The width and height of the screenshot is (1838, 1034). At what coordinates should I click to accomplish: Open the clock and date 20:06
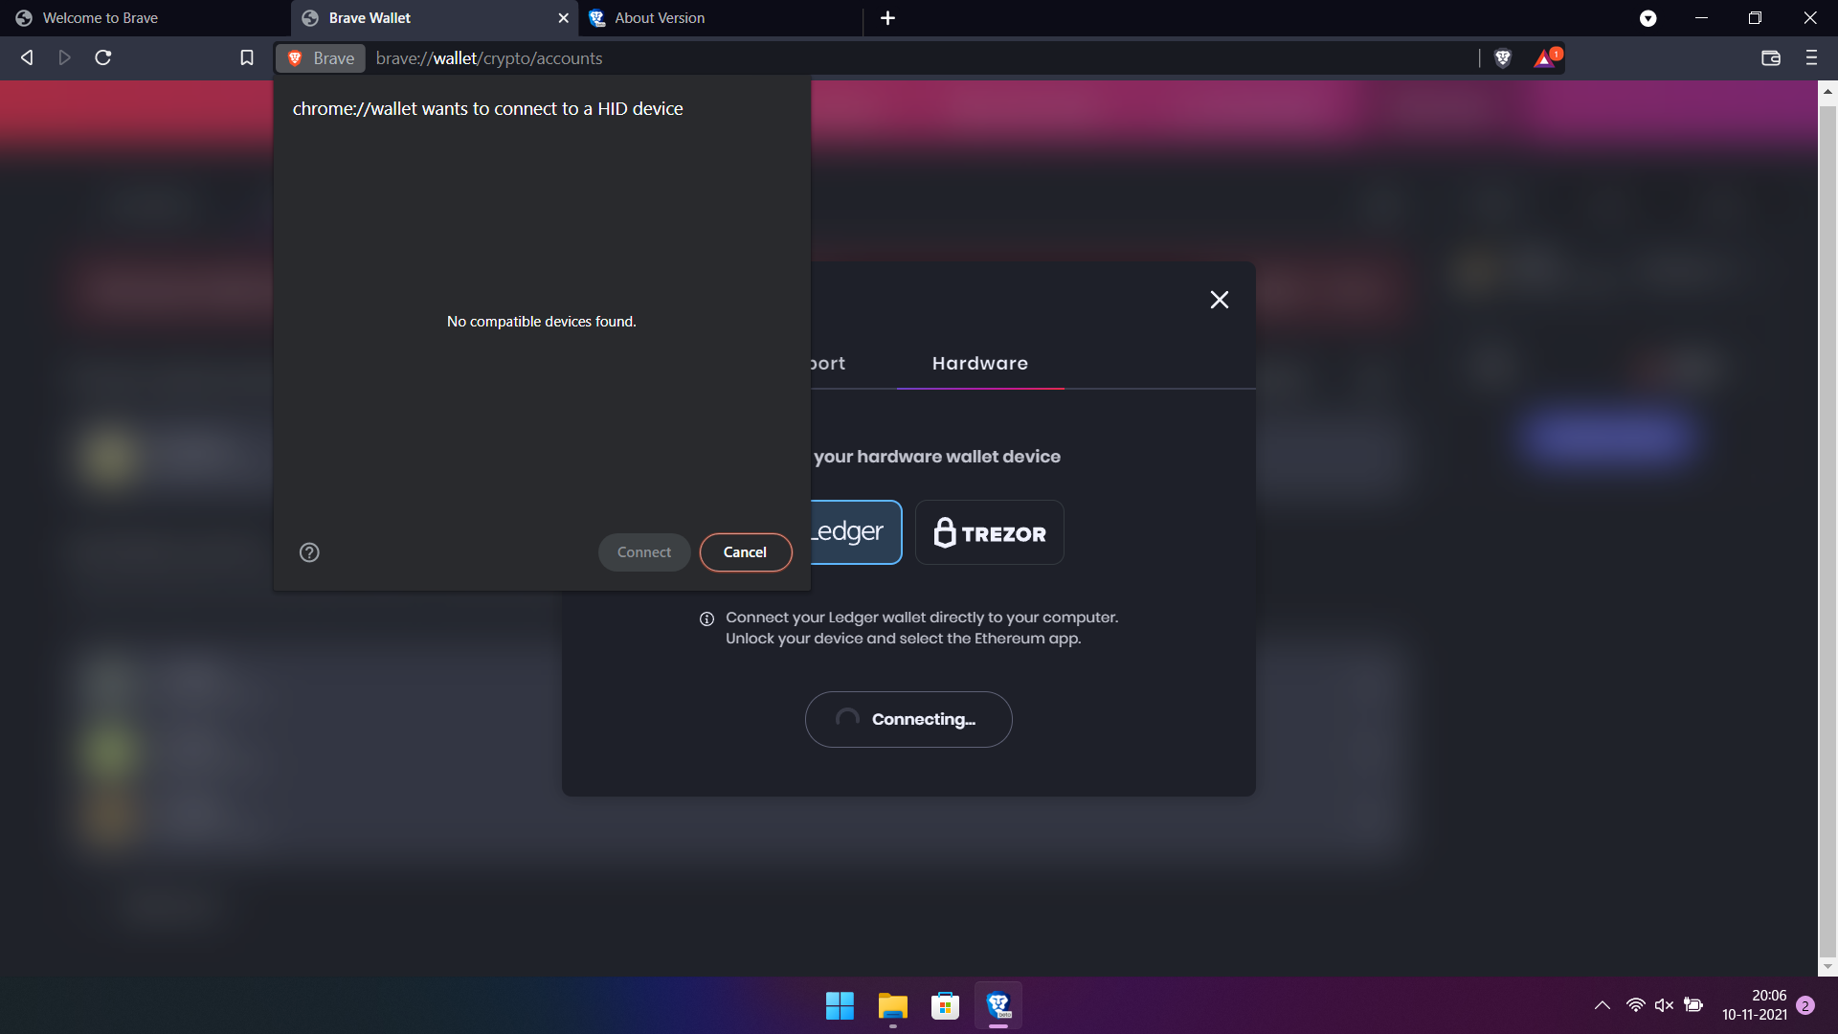click(x=1754, y=1005)
